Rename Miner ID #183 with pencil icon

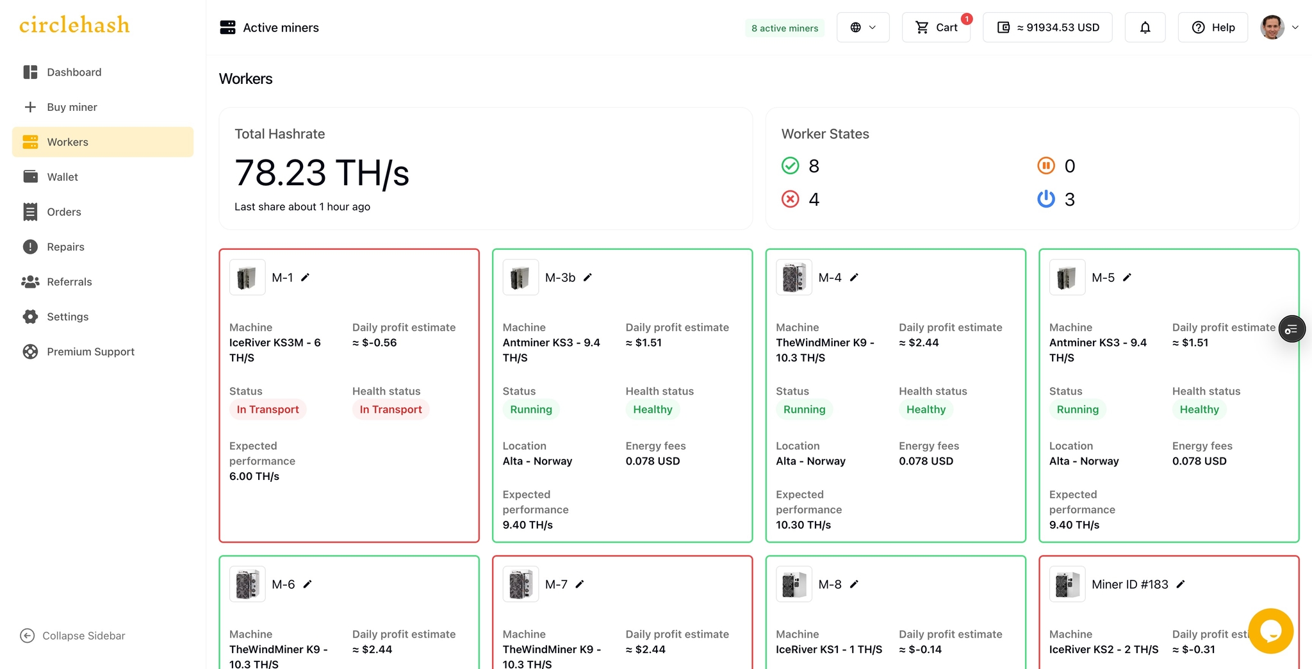pyautogui.click(x=1181, y=584)
